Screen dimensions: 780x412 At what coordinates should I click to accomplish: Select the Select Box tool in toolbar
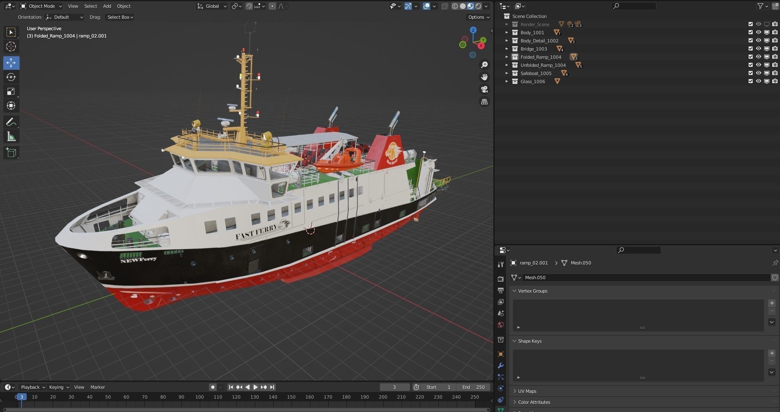(x=11, y=32)
